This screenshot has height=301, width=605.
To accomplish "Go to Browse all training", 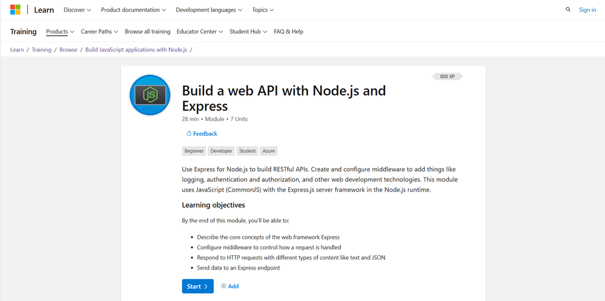I will click(147, 31).
